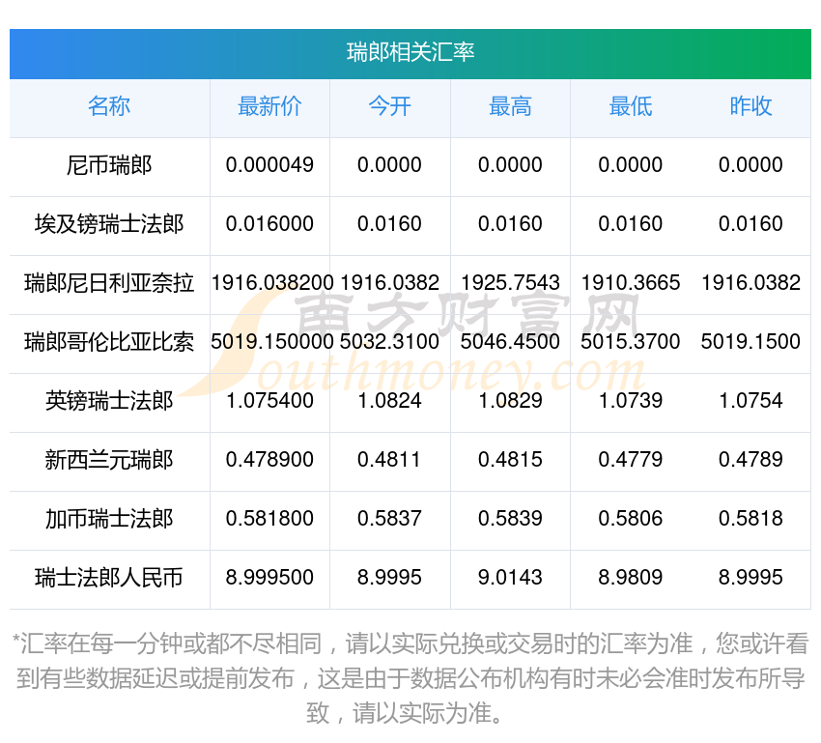Select the 瑞郎哥伦比亚比索 row name
Image resolution: width=821 pixels, height=743 pixels.
pyautogui.click(x=109, y=342)
